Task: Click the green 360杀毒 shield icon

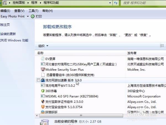Action: point(43,91)
